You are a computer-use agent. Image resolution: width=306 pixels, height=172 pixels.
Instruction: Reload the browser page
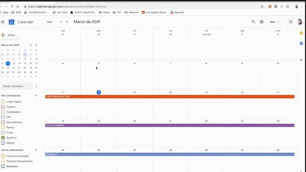[12, 6]
